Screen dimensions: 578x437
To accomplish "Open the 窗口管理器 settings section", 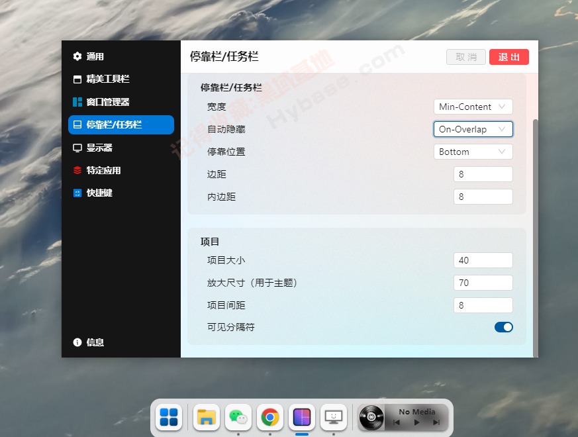I will click(x=121, y=102).
